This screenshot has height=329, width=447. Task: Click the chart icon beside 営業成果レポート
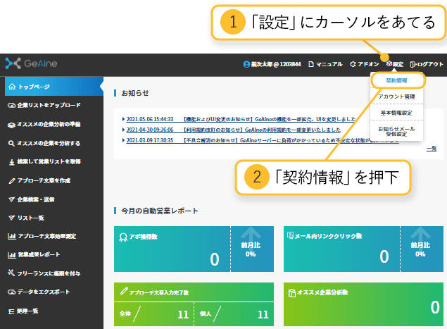12,255
